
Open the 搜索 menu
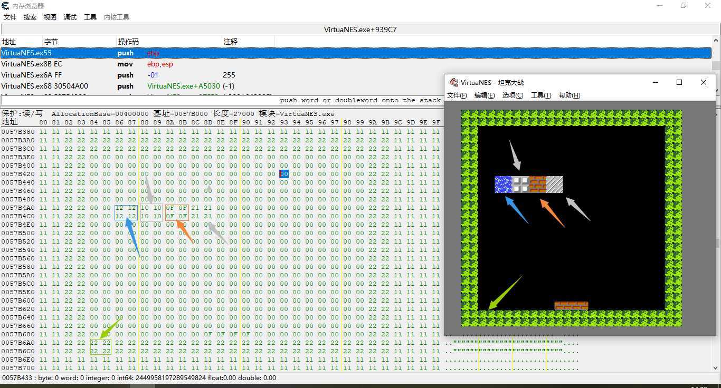click(x=30, y=17)
